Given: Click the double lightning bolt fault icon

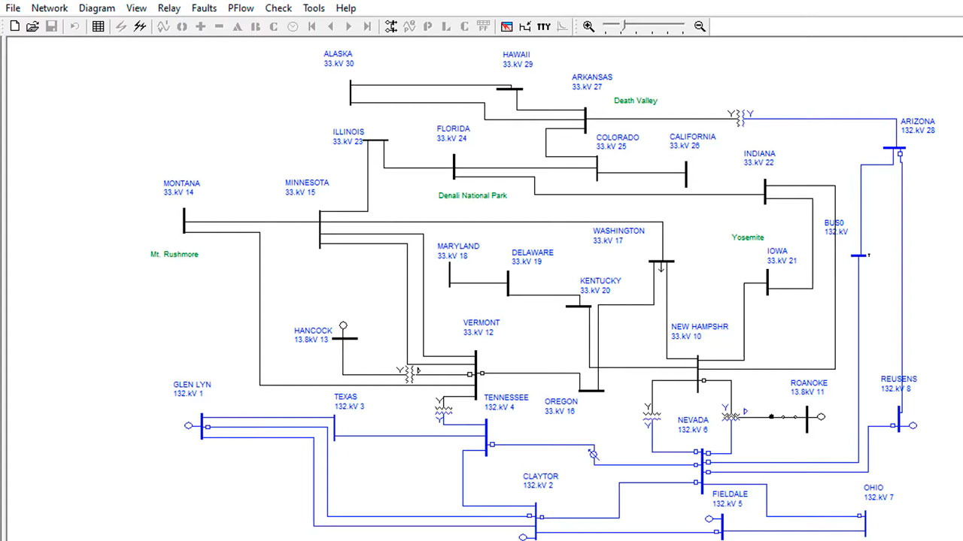Looking at the screenshot, I should coord(140,26).
